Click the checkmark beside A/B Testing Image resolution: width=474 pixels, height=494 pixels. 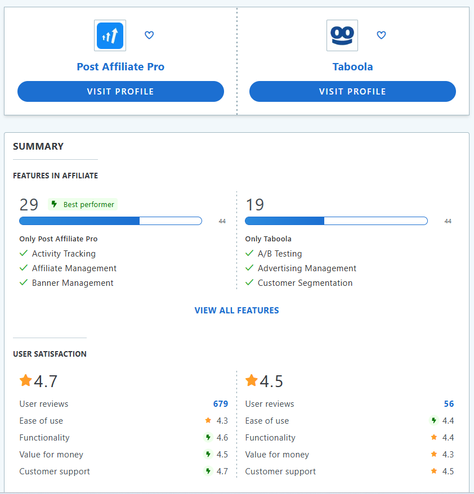(249, 253)
